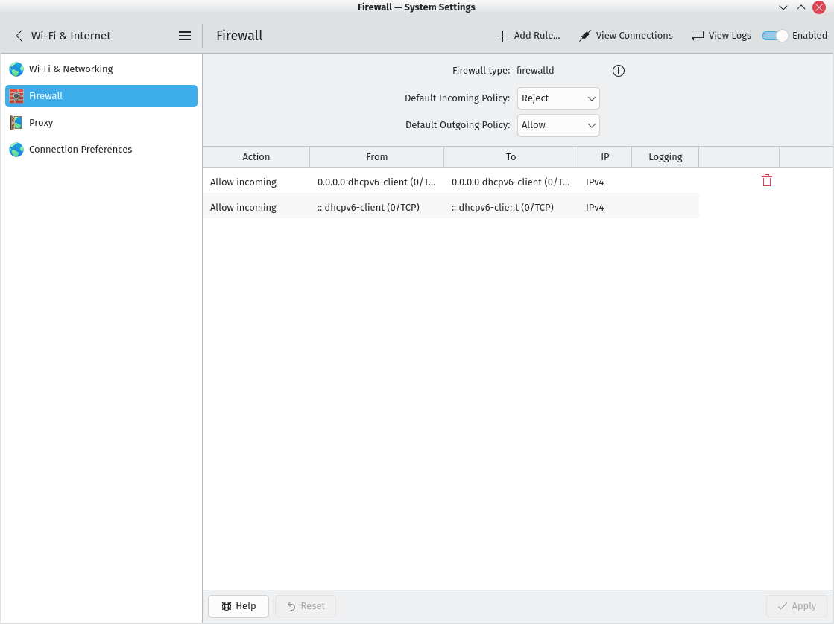The width and height of the screenshot is (834, 624).
Task: Click the Add Rule... button text
Action: (x=537, y=36)
